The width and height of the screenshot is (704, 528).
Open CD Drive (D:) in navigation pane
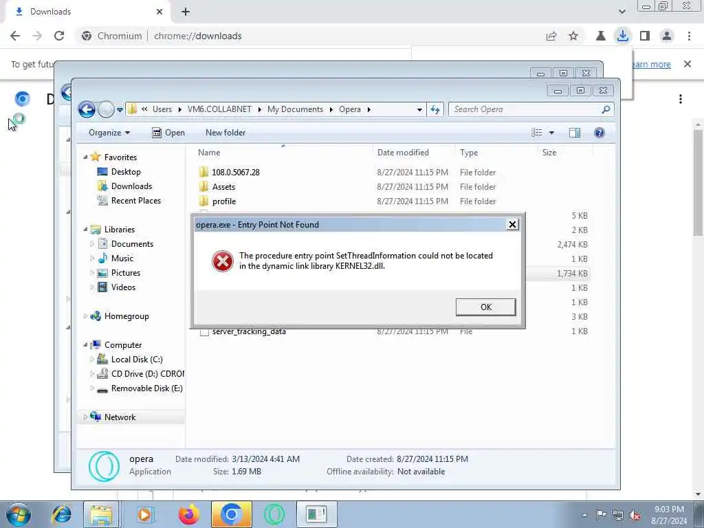coord(148,373)
